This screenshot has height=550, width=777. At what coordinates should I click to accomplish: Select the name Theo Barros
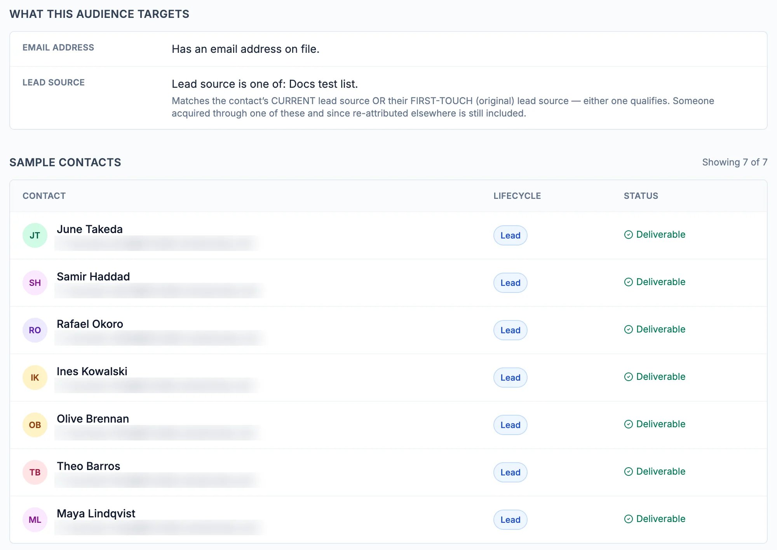coord(89,466)
